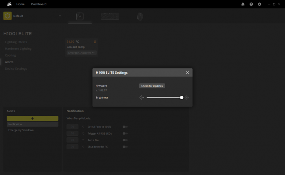Click the Default profile hexagon icon

7,16
